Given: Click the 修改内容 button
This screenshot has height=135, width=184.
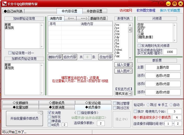Looking at the screenshot, I should (70, 57).
